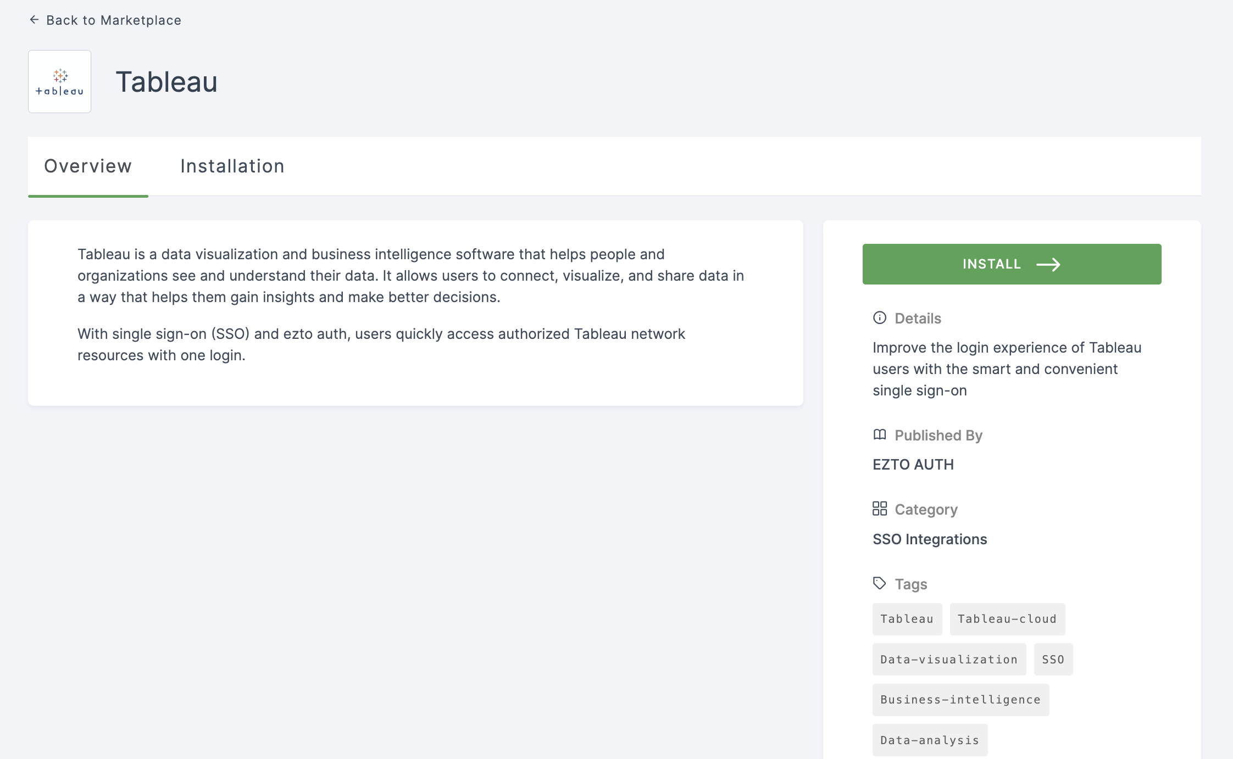Screen dimensions: 1233x759
Task: Click the Tags section label
Action: (911, 584)
